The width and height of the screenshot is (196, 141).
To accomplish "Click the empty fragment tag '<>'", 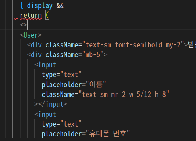I will [24, 25].
